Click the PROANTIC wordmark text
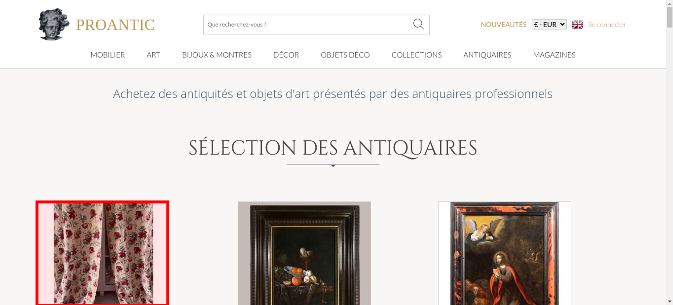This screenshot has width=673, height=305. [x=115, y=25]
